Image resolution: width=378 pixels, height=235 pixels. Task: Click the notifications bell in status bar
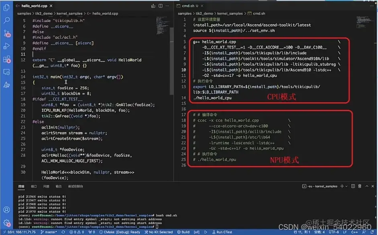point(372,232)
